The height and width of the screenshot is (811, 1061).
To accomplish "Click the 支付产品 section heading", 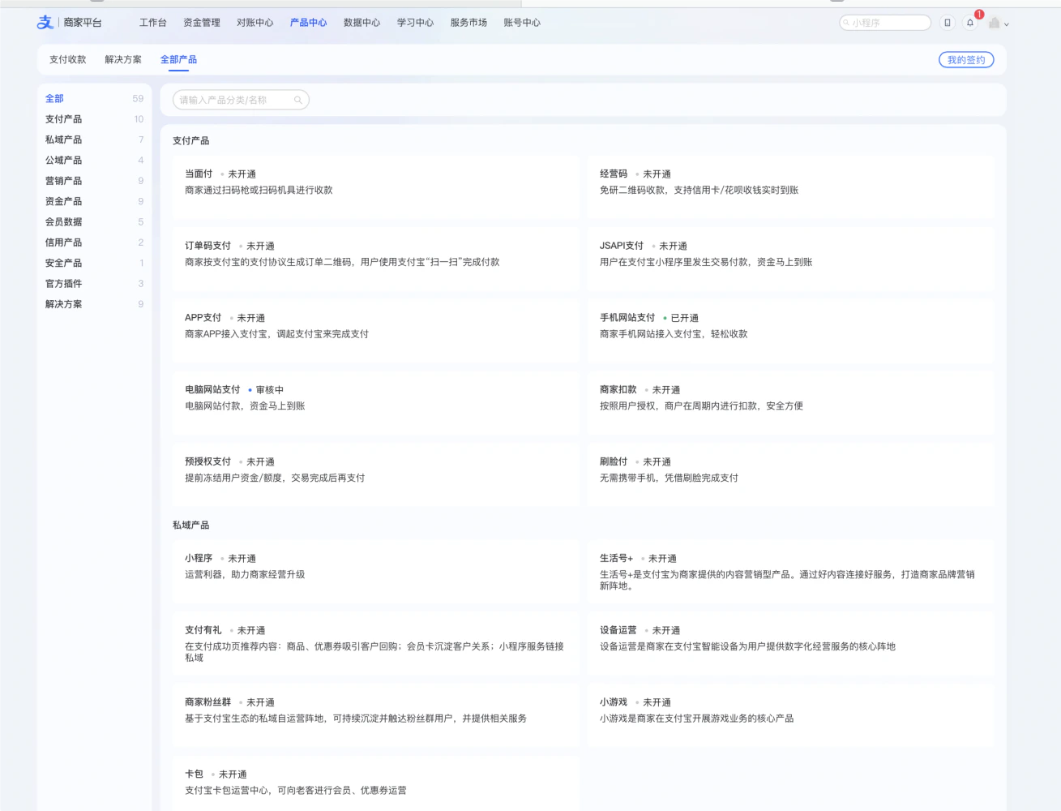I will coord(190,141).
